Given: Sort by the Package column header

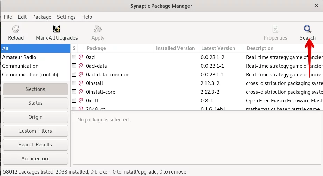Looking at the screenshot, I should point(119,48).
